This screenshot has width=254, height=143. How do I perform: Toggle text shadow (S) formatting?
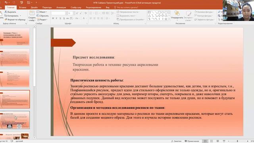[x=64, y=18]
